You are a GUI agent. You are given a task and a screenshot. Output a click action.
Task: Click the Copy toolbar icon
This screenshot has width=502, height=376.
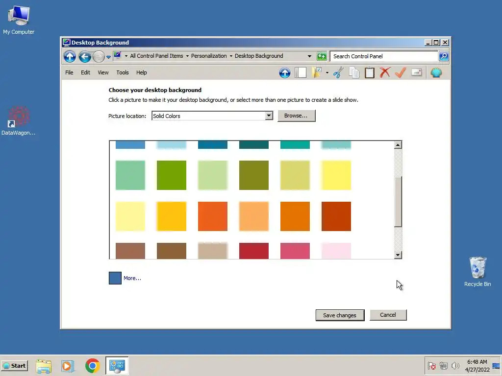click(x=354, y=72)
